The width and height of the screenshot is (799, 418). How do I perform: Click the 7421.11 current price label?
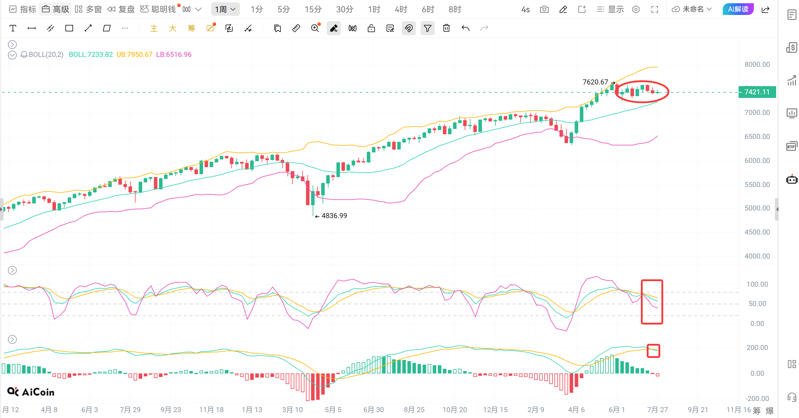tap(757, 92)
